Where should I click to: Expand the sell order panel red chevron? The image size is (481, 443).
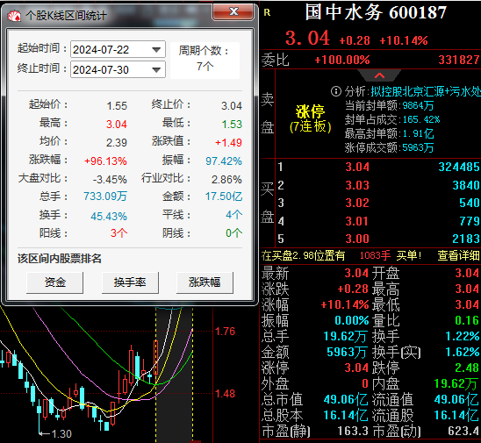point(379,75)
